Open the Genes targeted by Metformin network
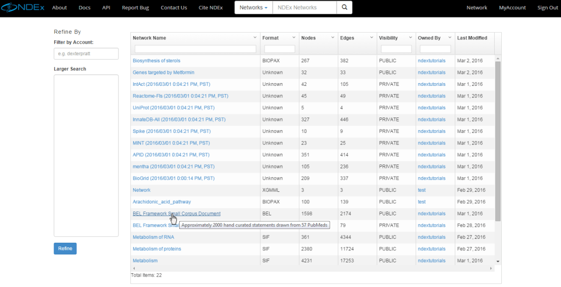The image size is (561, 287). [163, 73]
